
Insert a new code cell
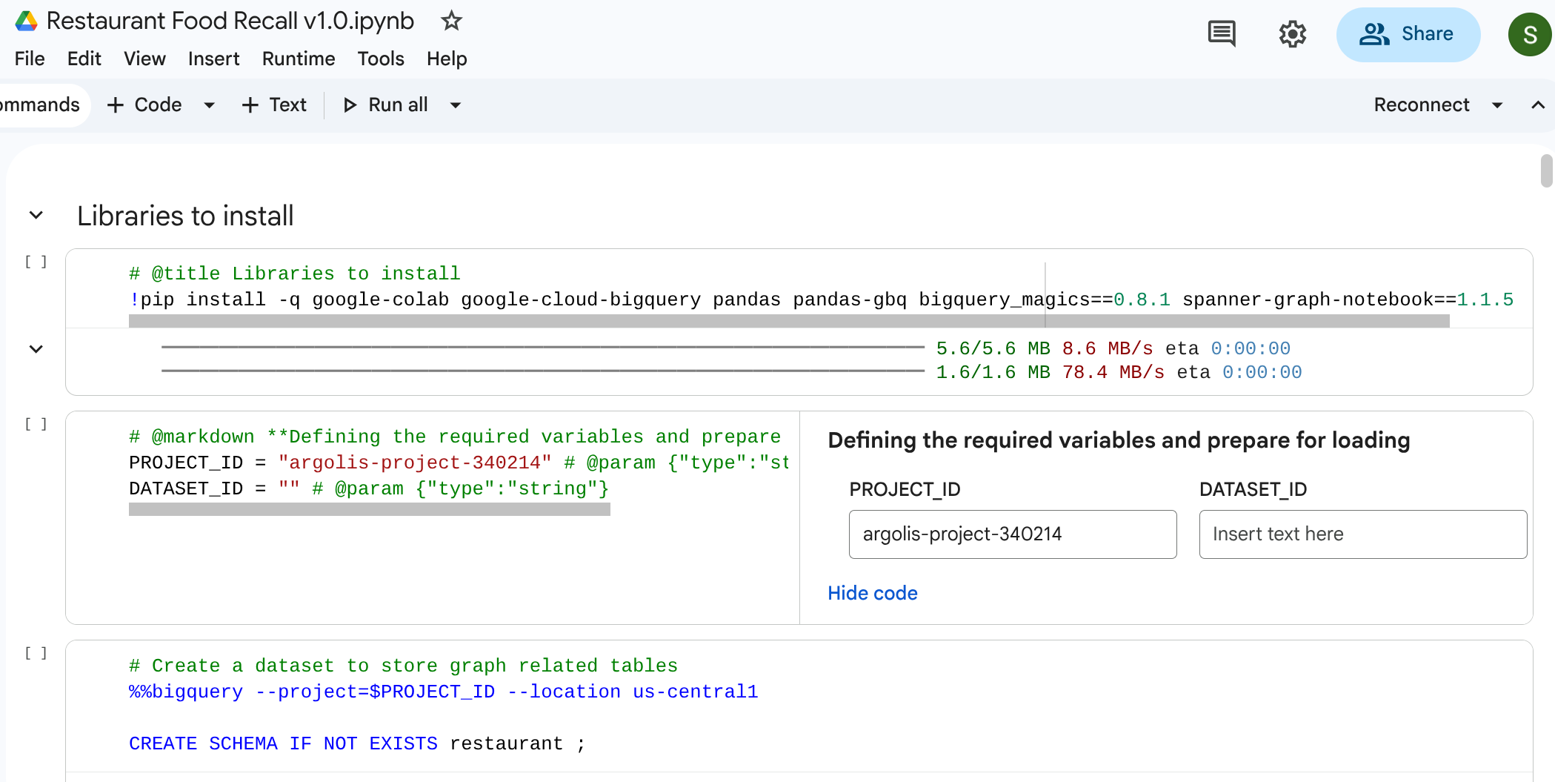click(x=145, y=105)
